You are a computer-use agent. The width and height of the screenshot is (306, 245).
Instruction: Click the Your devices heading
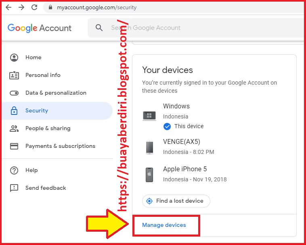168,70
